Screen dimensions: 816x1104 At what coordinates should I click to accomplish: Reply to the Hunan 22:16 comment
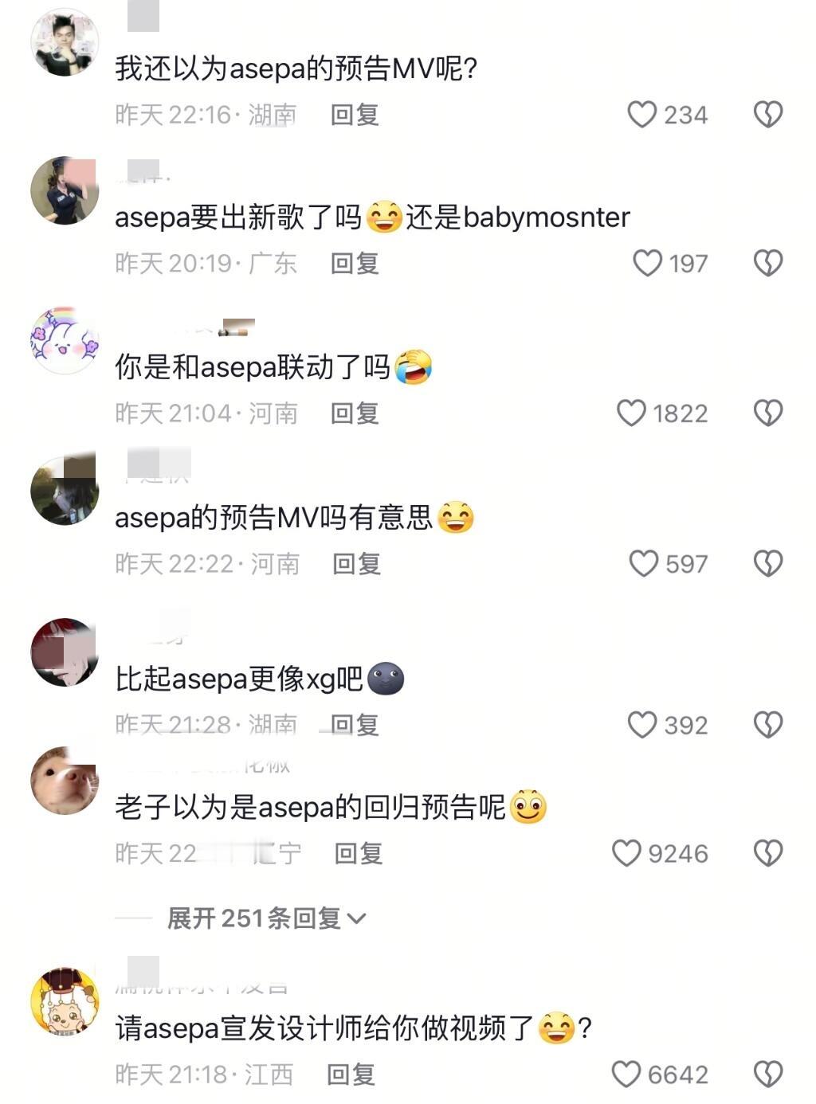355,115
